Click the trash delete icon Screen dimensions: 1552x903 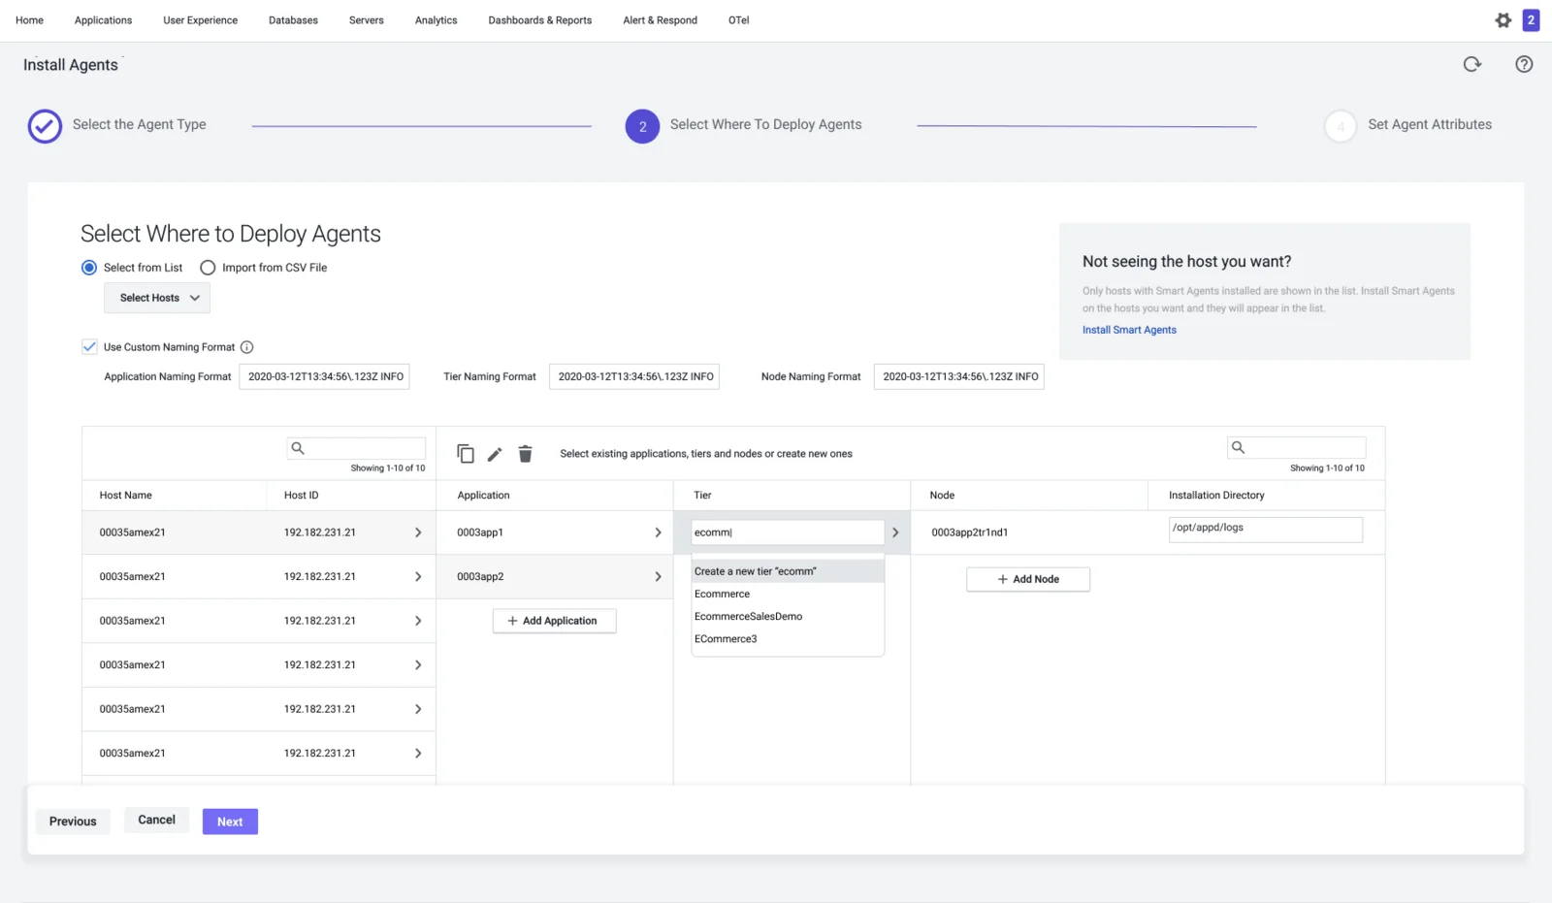[525, 453]
